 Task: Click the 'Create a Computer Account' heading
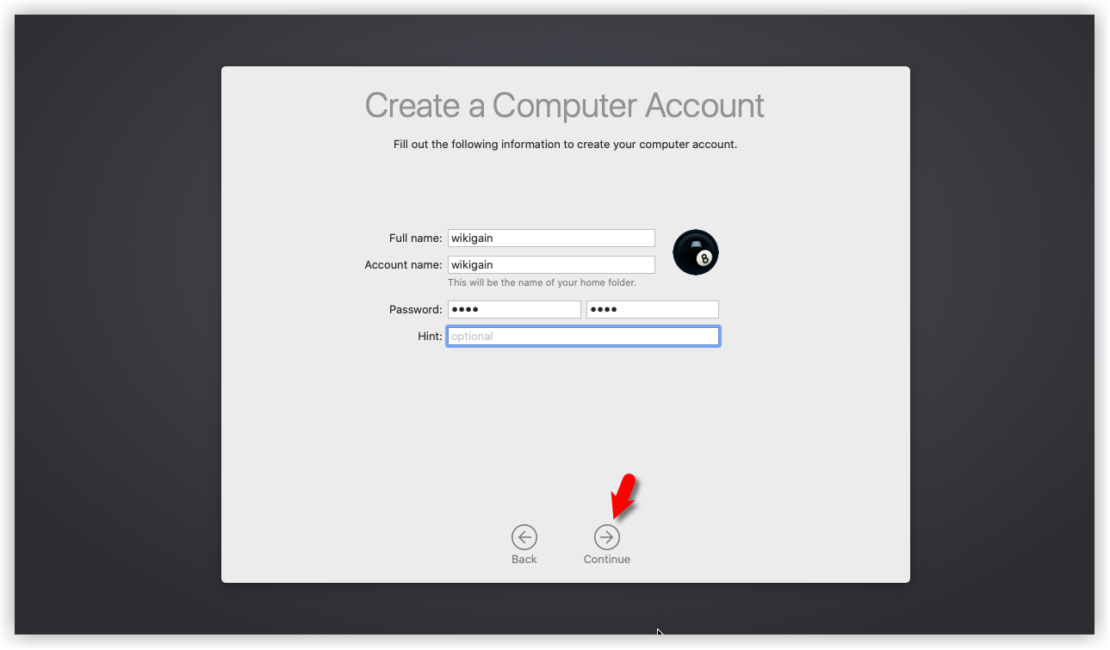click(x=565, y=106)
